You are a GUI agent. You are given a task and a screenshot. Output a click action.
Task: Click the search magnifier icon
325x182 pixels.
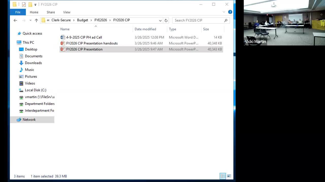[226, 20]
